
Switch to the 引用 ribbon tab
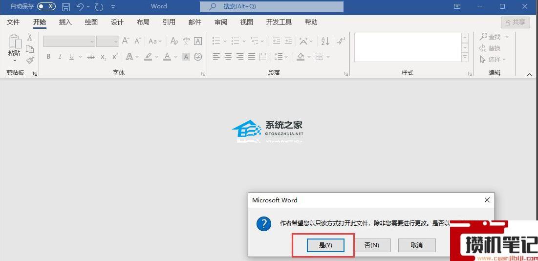(x=169, y=22)
